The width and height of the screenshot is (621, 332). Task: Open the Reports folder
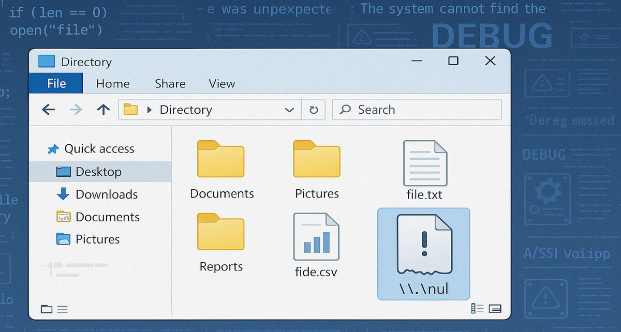(221, 232)
